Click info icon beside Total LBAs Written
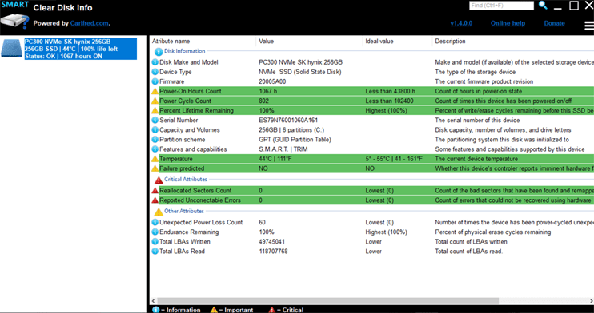 tap(155, 242)
